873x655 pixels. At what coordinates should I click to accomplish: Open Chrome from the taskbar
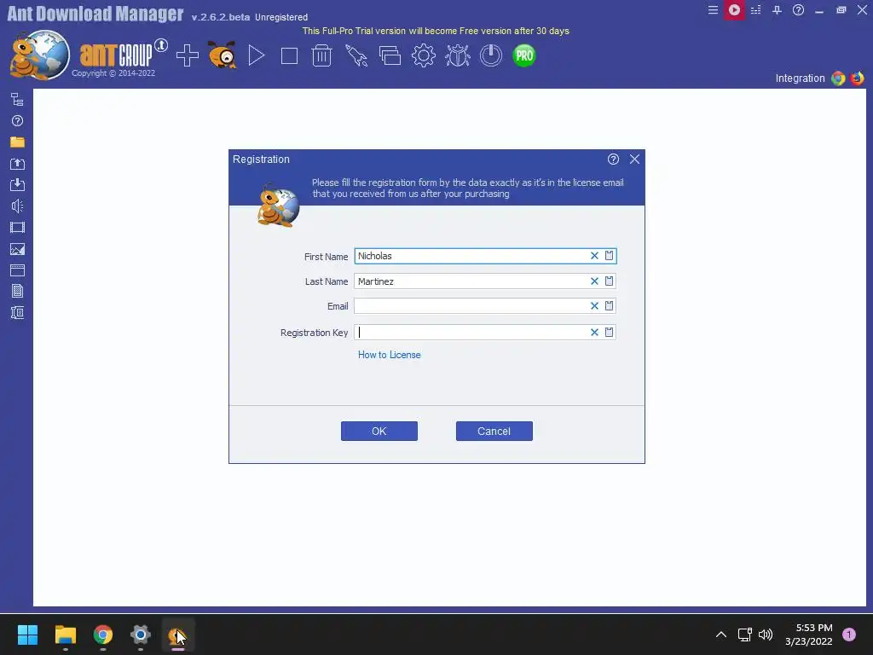click(102, 635)
